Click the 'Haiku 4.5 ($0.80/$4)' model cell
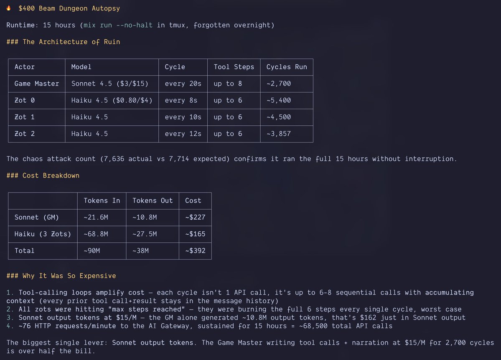The width and height of the screenshot is (501, 360). tap(112, 100)
